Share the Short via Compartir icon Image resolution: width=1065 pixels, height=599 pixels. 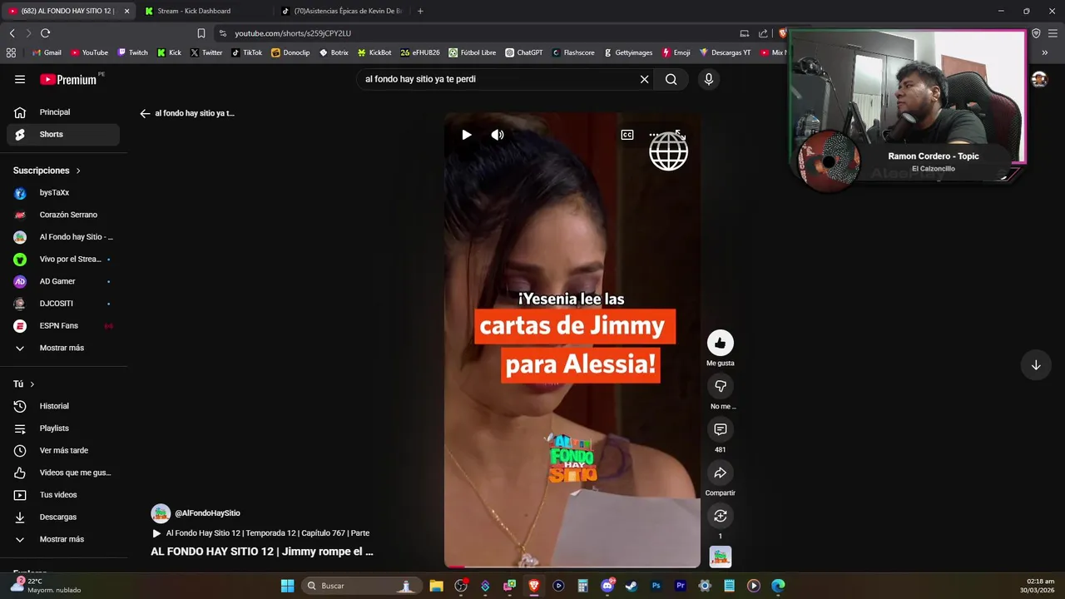tap(721, 473)
